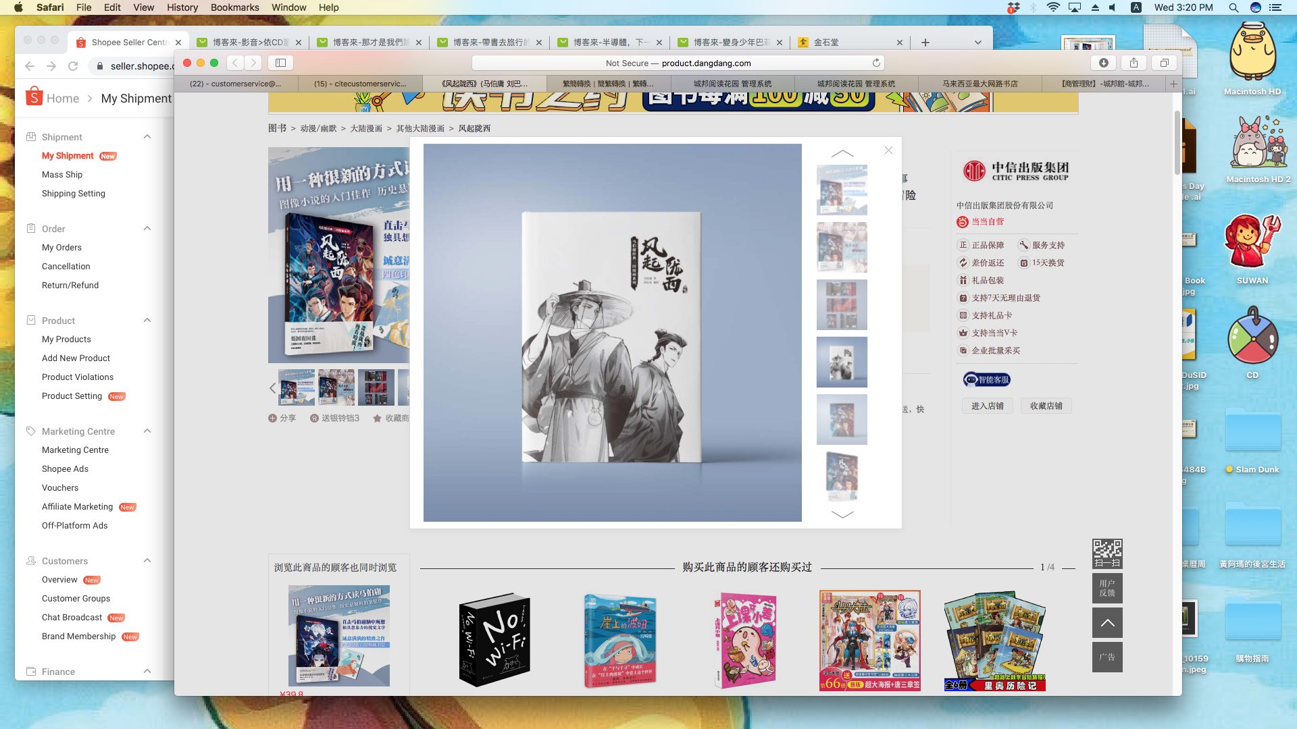The width and height of the screenshot is (1297, 729).
Task: Open the 智能客服 chat button
Action: tap(986, 379)
